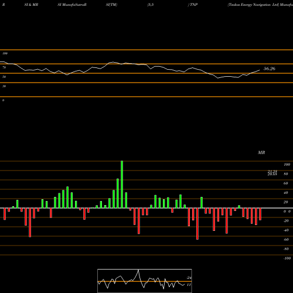Click the MR axis -100 label

287,258
